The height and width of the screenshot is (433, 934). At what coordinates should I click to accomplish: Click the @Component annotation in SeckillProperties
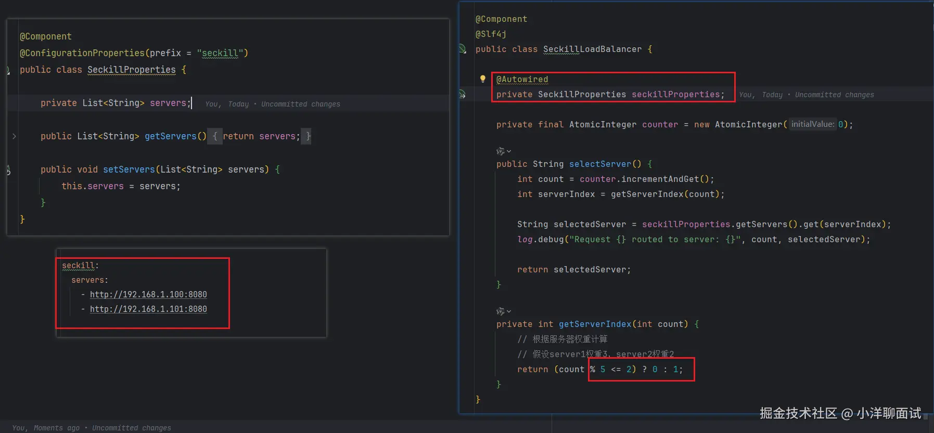point(46,36)
